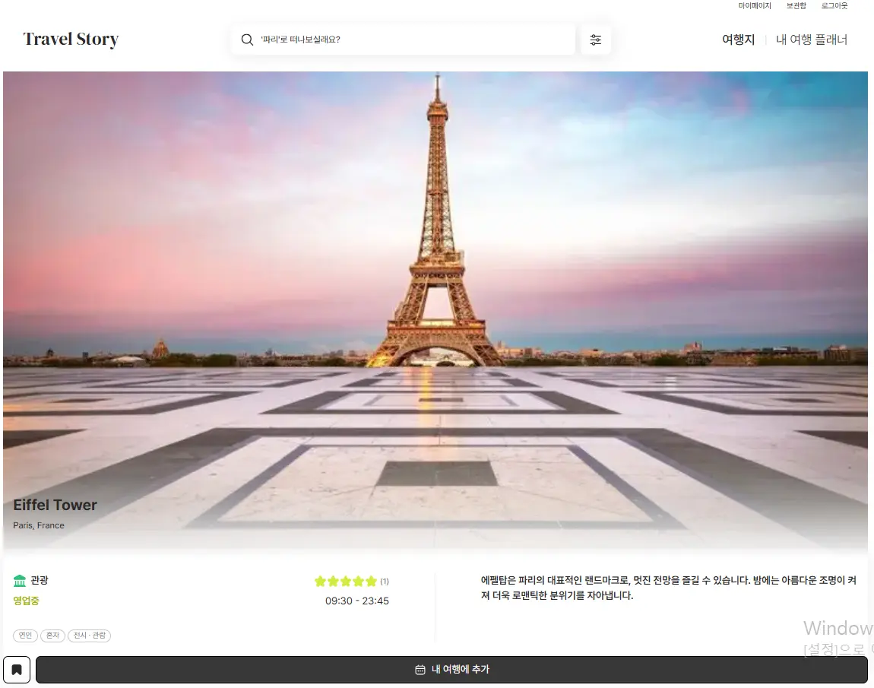Open 마이페이지 from the top bar

click(755, 6)
